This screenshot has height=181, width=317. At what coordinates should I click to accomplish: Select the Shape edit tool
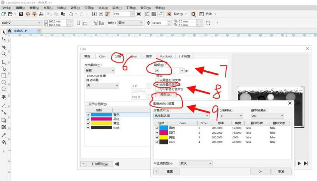tap(4, 39)
